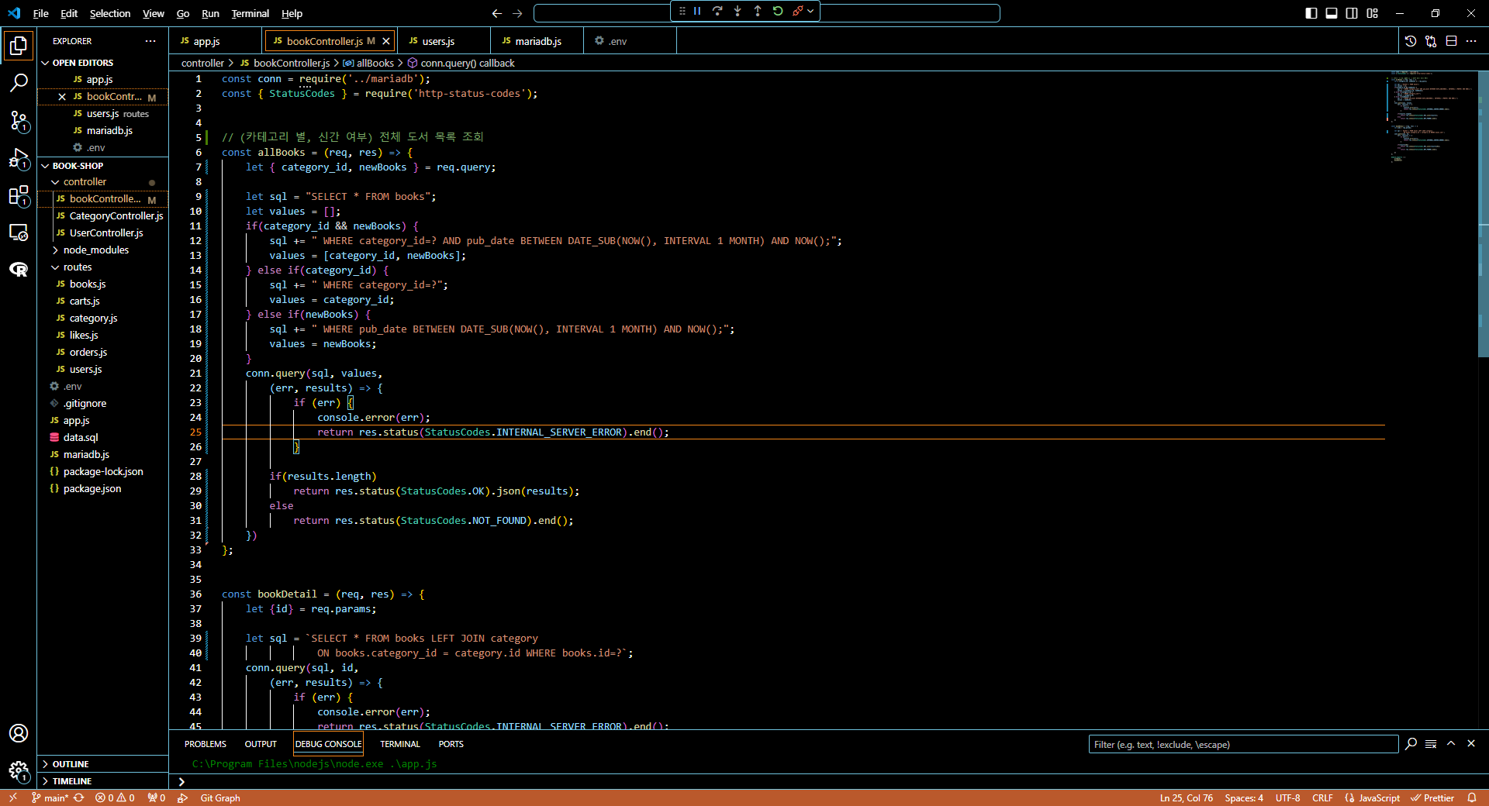Synchronize changes in the status bar
The width and height of the screenshot is (1489, 806).
(79, 798)
